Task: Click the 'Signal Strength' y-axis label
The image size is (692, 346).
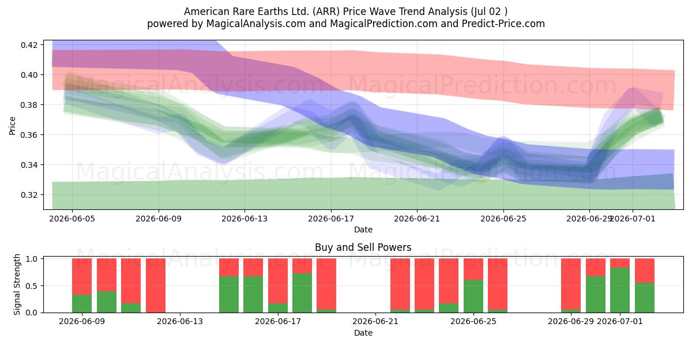Action: [x=17, y=284]
